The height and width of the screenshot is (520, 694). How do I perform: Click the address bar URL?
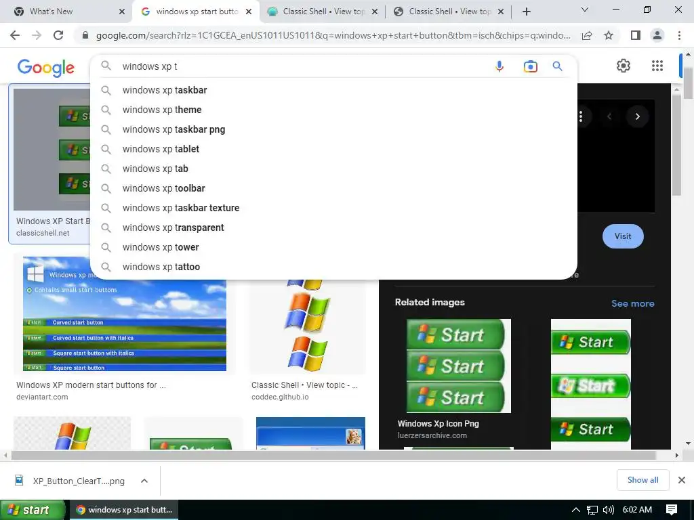[333, 35]
